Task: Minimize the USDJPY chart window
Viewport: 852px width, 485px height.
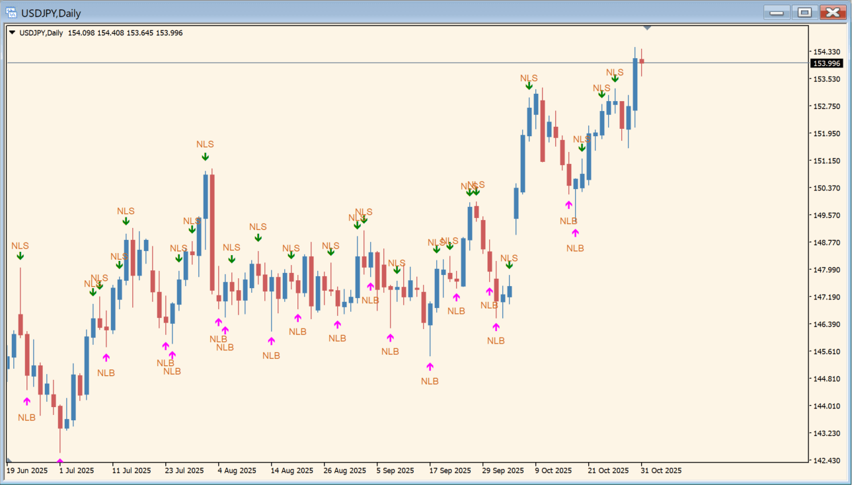Action: [x=777, y=13]
